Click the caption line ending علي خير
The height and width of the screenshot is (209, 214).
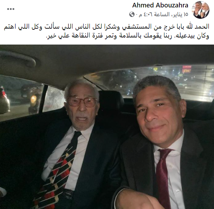128,36
